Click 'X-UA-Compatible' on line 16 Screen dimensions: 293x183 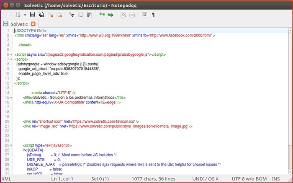click(x=69, y=103)
